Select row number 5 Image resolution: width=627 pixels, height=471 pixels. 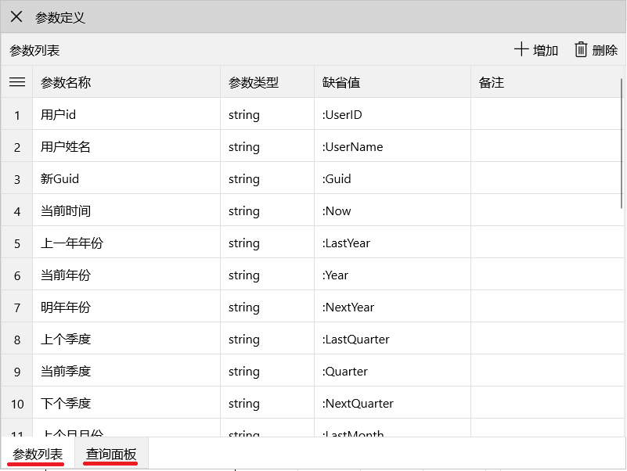click(16, 243)
